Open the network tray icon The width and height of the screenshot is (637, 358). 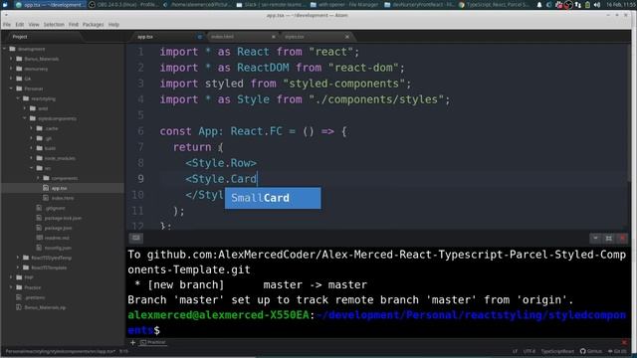(x=577, y=5)
